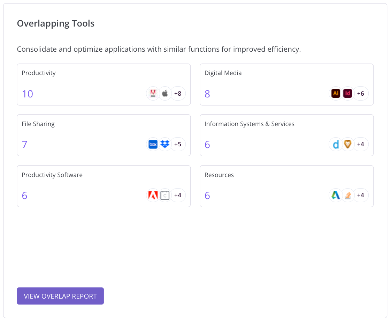Image resolution: width=391 pixels, height=322 pixels.
Task: Expand the +4 badge in Resources
Action: [360, 195]
